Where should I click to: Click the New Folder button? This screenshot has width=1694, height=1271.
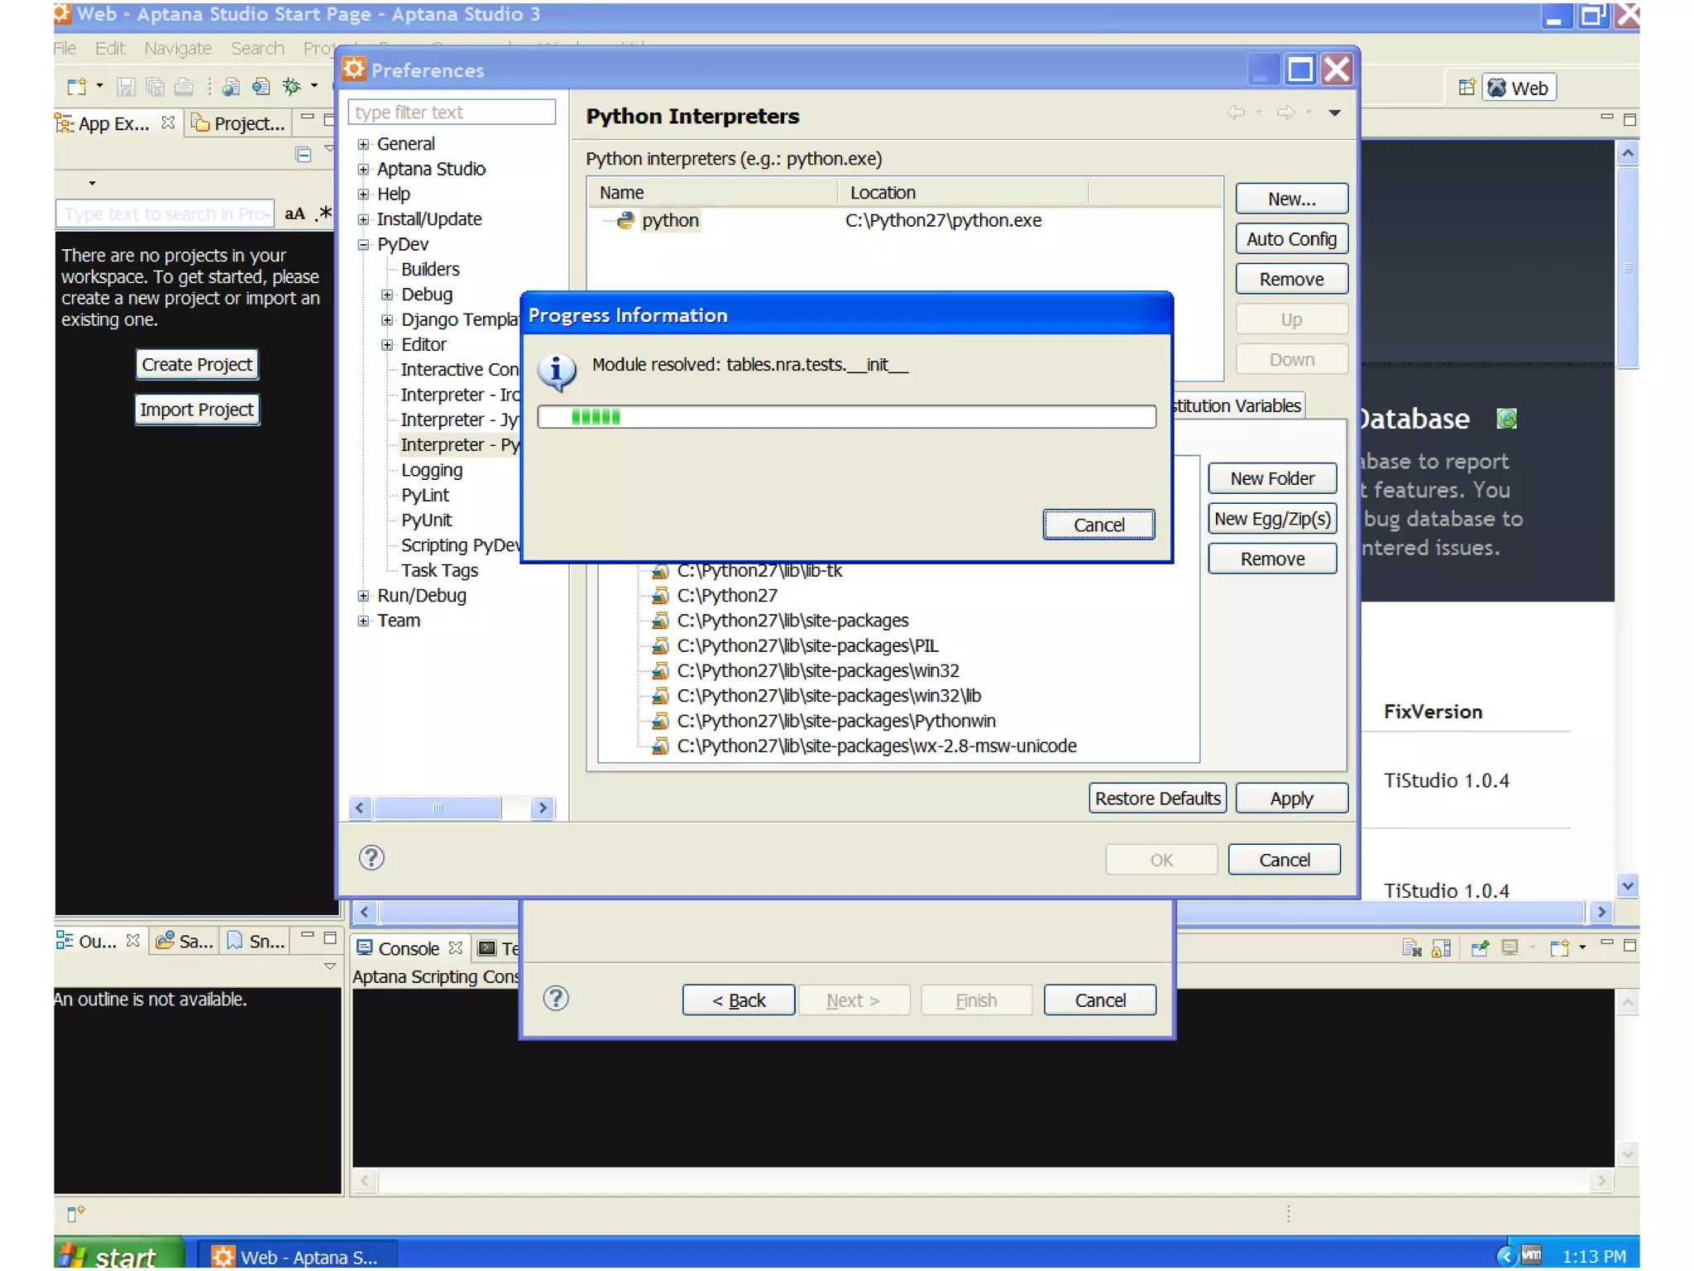[1272, 478]
